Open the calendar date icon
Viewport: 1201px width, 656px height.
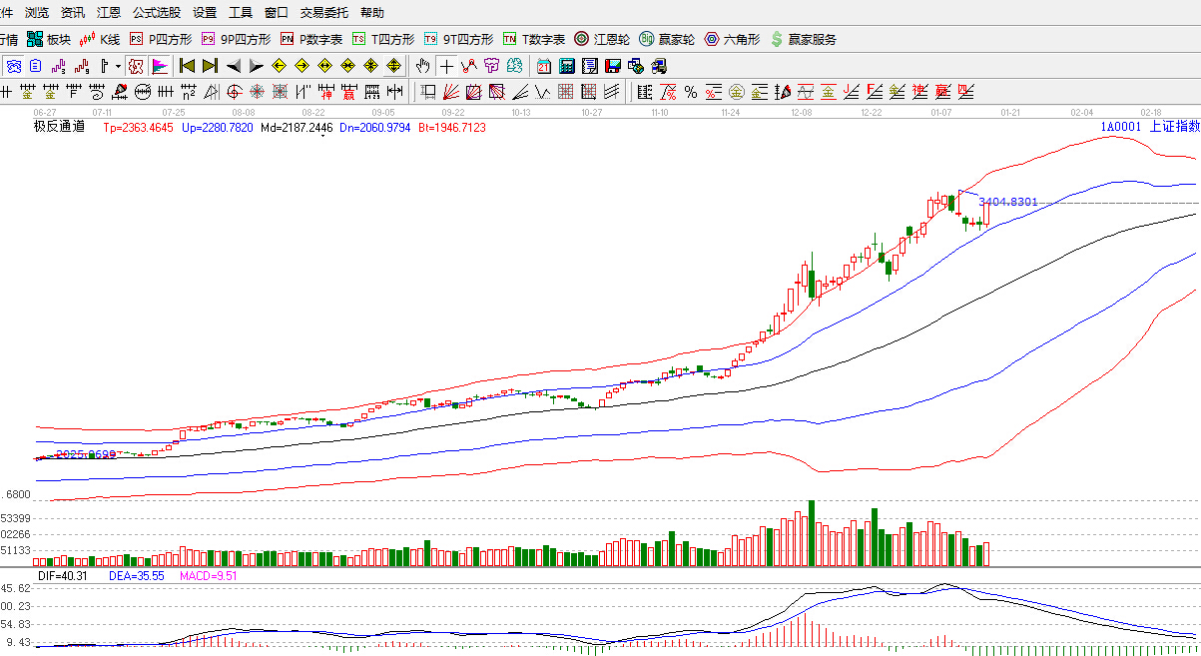click(543, 67)
